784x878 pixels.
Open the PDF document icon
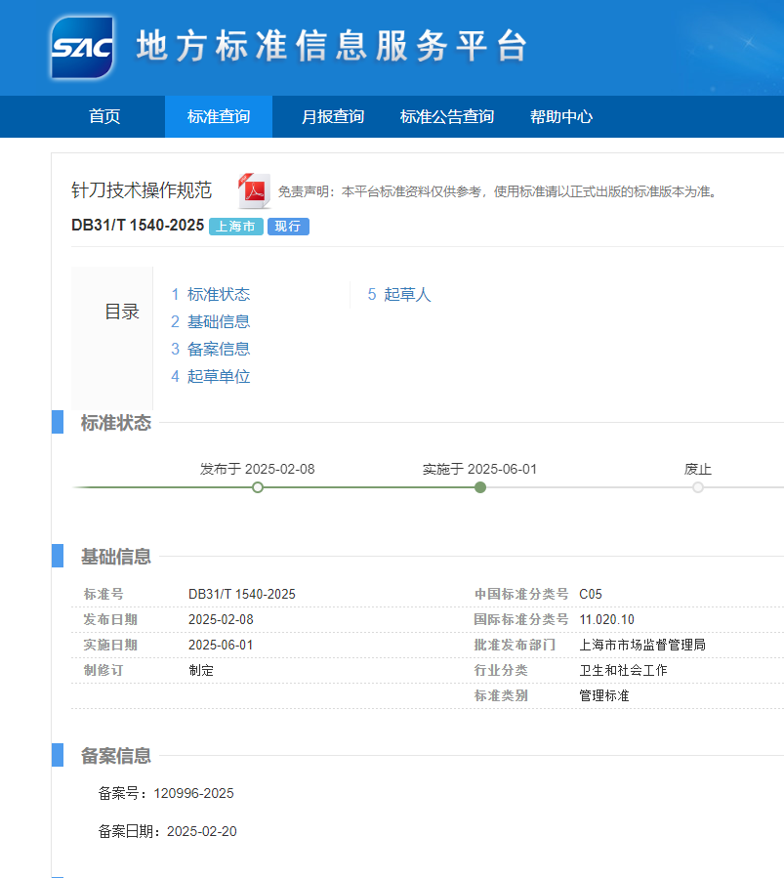[x=254, y=190]
